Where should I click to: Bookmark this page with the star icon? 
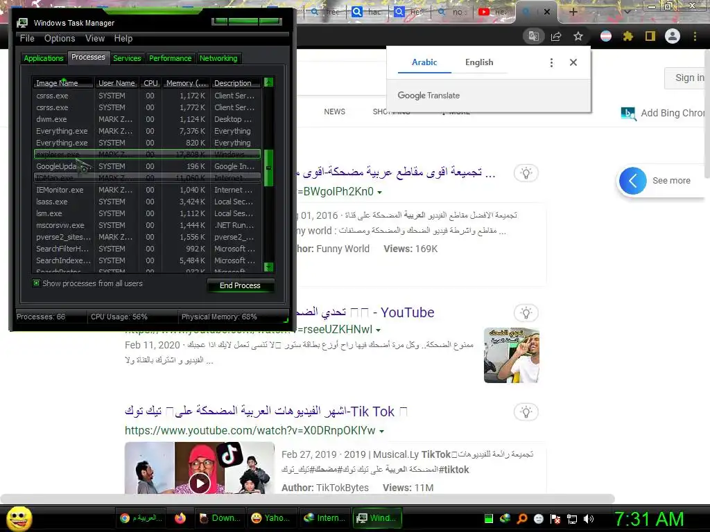(578, 36)
